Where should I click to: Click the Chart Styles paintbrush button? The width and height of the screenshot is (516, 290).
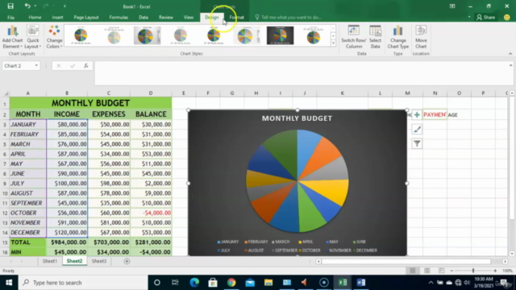point(417,129)
